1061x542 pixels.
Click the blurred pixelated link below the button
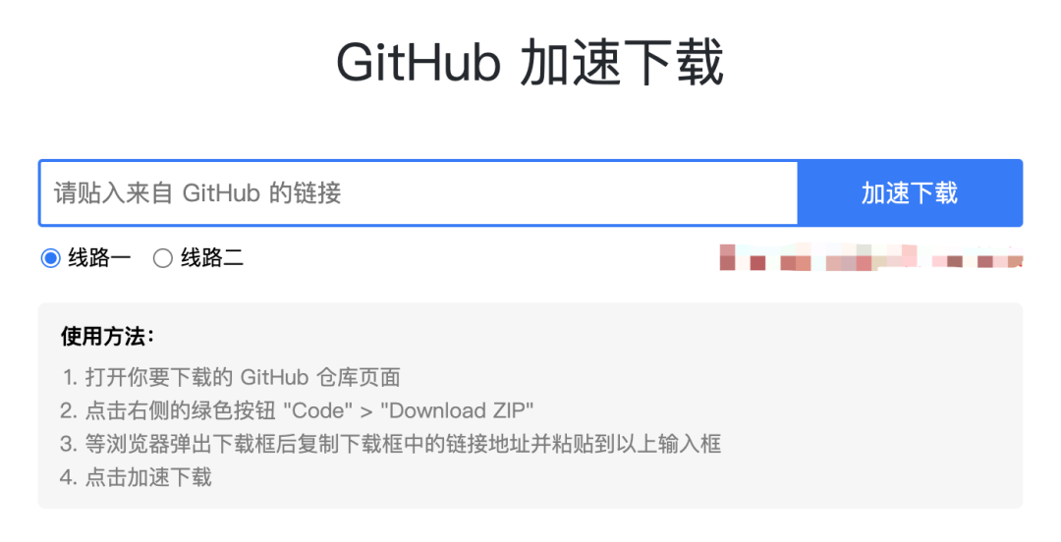[870, 257]
